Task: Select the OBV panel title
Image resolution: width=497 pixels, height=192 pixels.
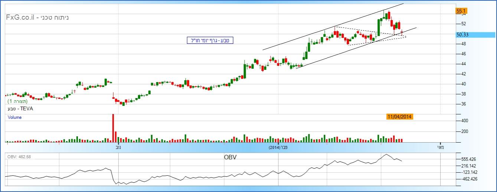Action: tap(230, 157)
